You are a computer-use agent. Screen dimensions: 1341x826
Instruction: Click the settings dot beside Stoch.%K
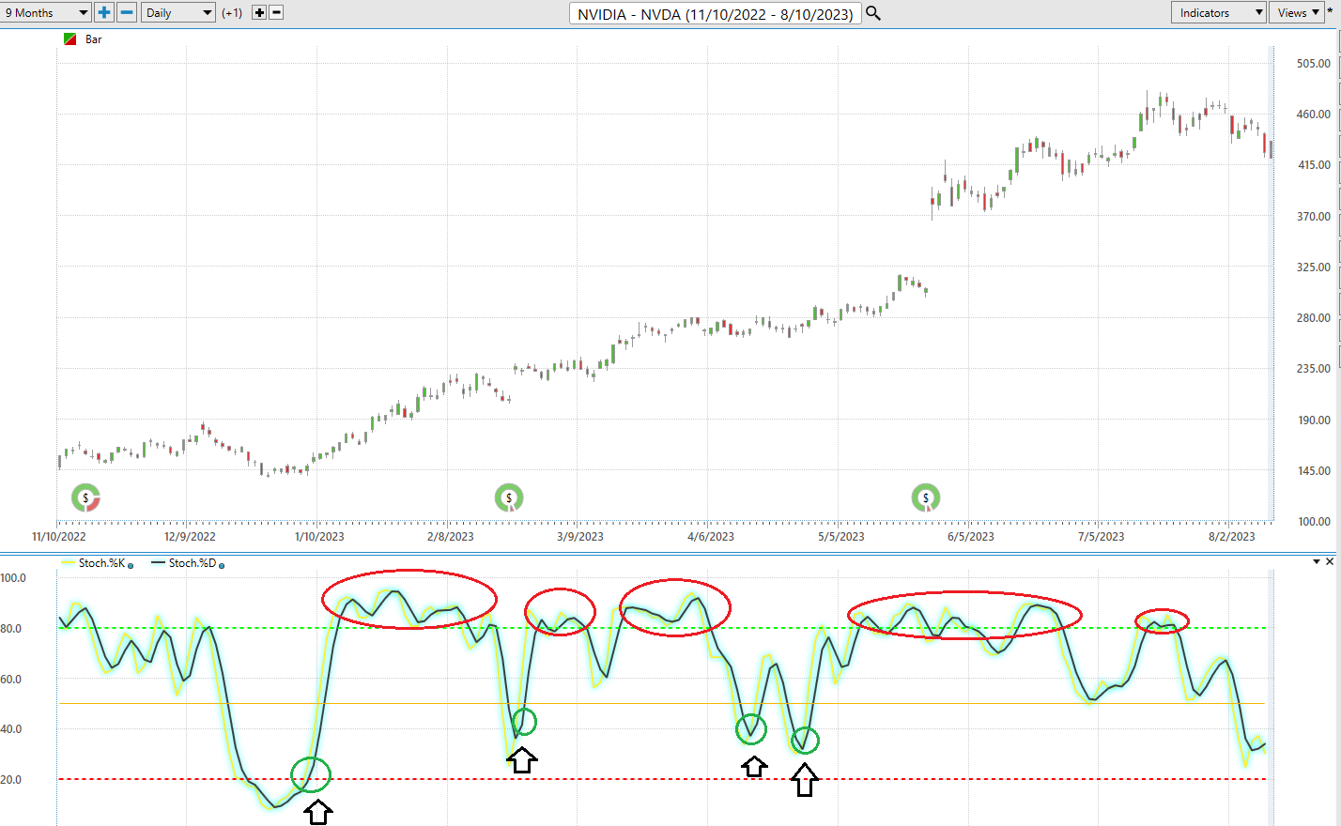click(x=131, y=565)
